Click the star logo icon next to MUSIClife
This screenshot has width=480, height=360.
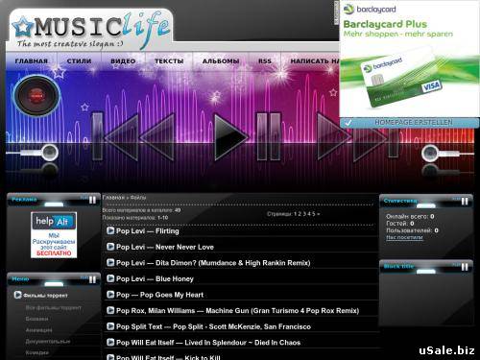23,27
